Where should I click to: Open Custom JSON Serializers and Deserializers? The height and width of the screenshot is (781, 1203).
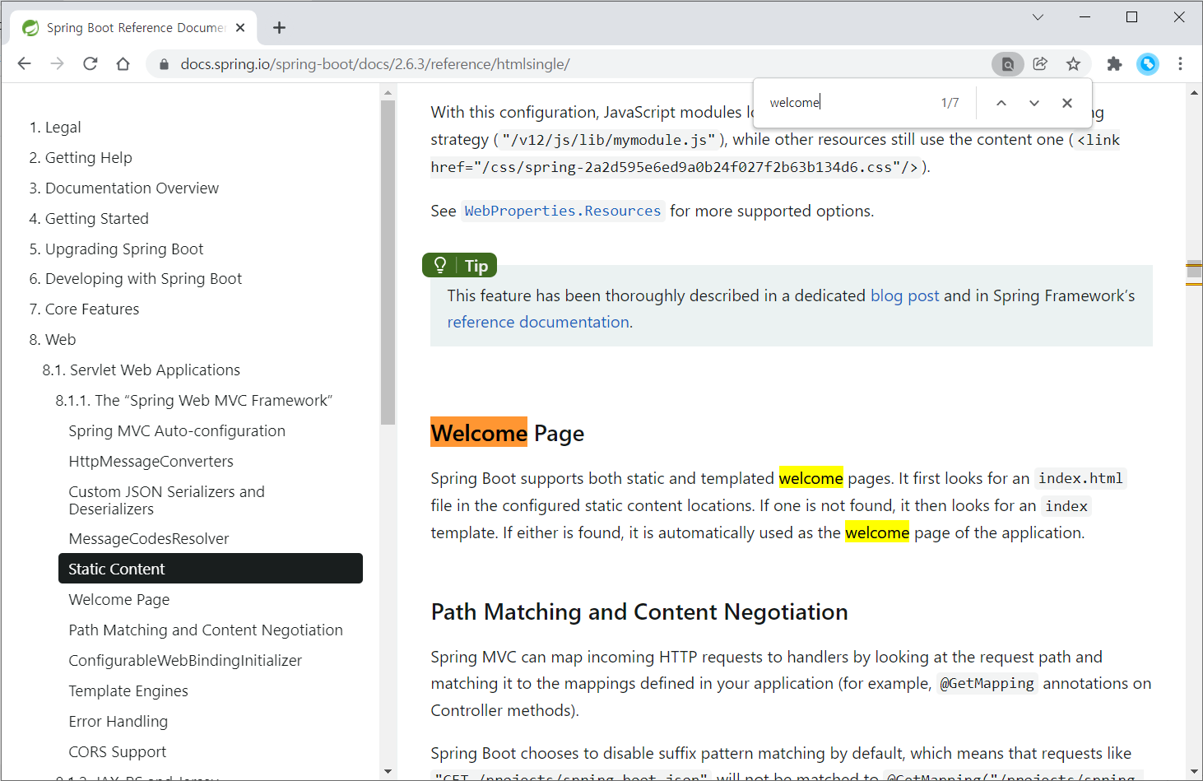click(x=167, y=500)
